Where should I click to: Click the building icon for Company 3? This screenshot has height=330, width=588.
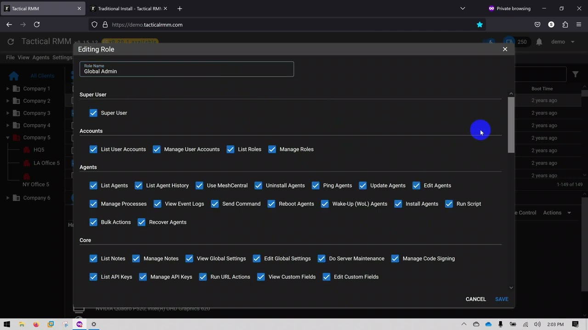click(16, 113)
